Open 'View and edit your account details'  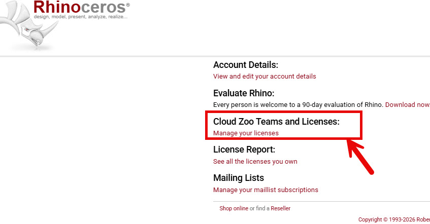(264, 77)
